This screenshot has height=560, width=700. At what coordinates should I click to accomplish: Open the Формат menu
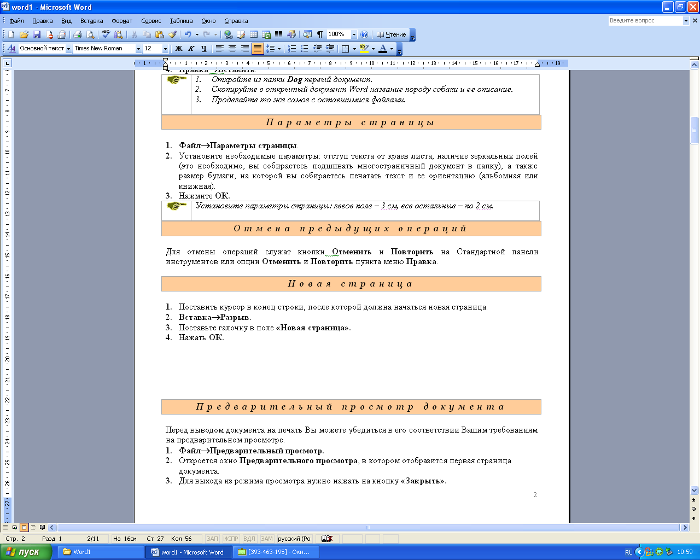click(122, 21)
